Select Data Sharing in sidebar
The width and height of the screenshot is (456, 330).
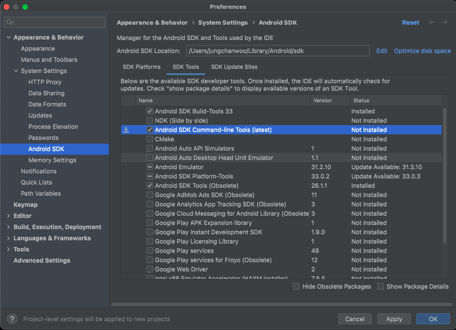pos(47,93)
